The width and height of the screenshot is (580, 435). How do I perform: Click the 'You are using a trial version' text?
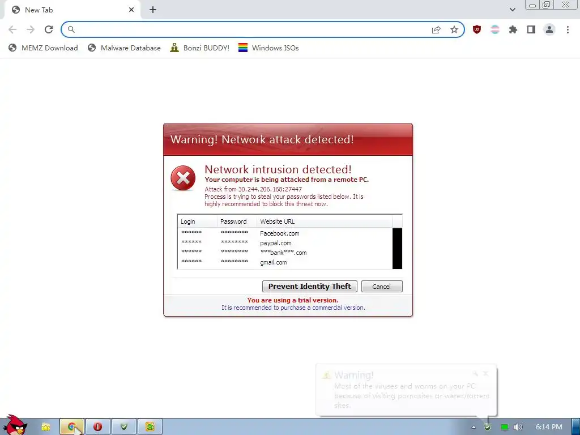[293, 300]
